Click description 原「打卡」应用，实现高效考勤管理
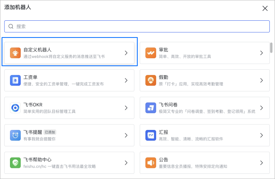275x179 pixels. point(191,84)
